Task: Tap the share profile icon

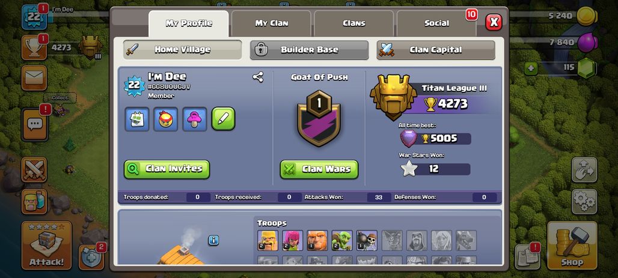Action: coord(258,77)
